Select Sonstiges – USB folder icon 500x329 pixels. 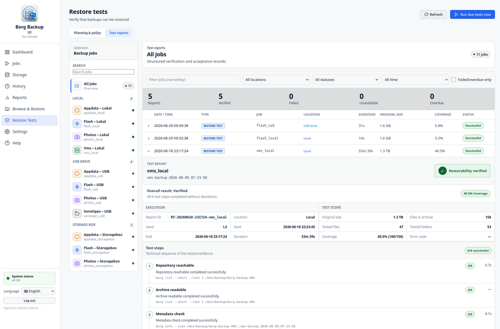(77, 213)
